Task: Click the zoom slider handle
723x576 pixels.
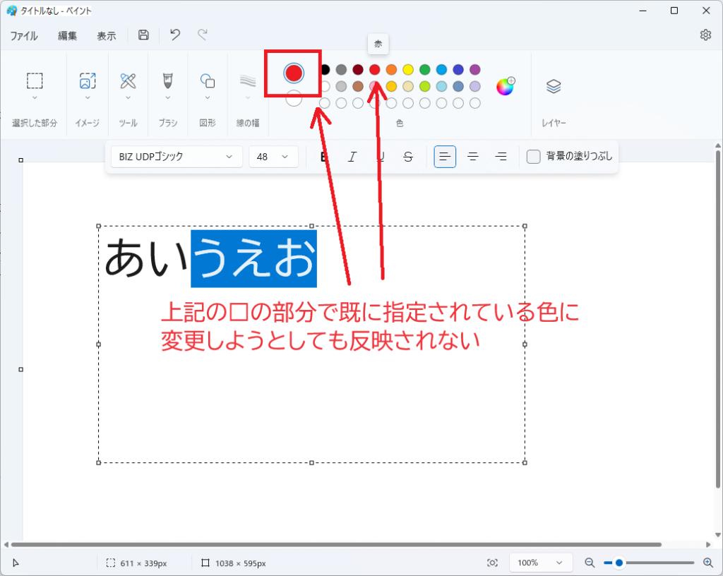Action: click(619, 563)
